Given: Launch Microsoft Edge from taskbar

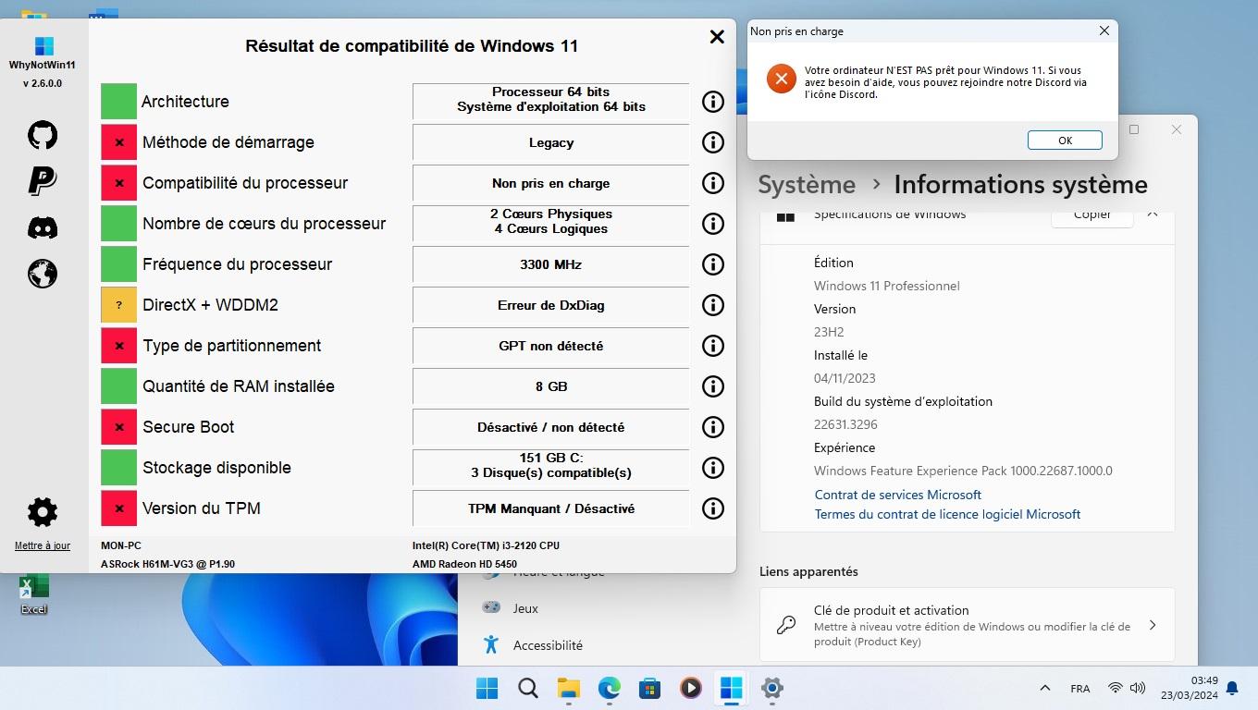Looking at the screenshot, I should 609,688.
